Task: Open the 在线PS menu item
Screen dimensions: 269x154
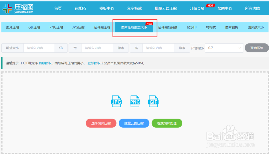Action: coord(80,8)
